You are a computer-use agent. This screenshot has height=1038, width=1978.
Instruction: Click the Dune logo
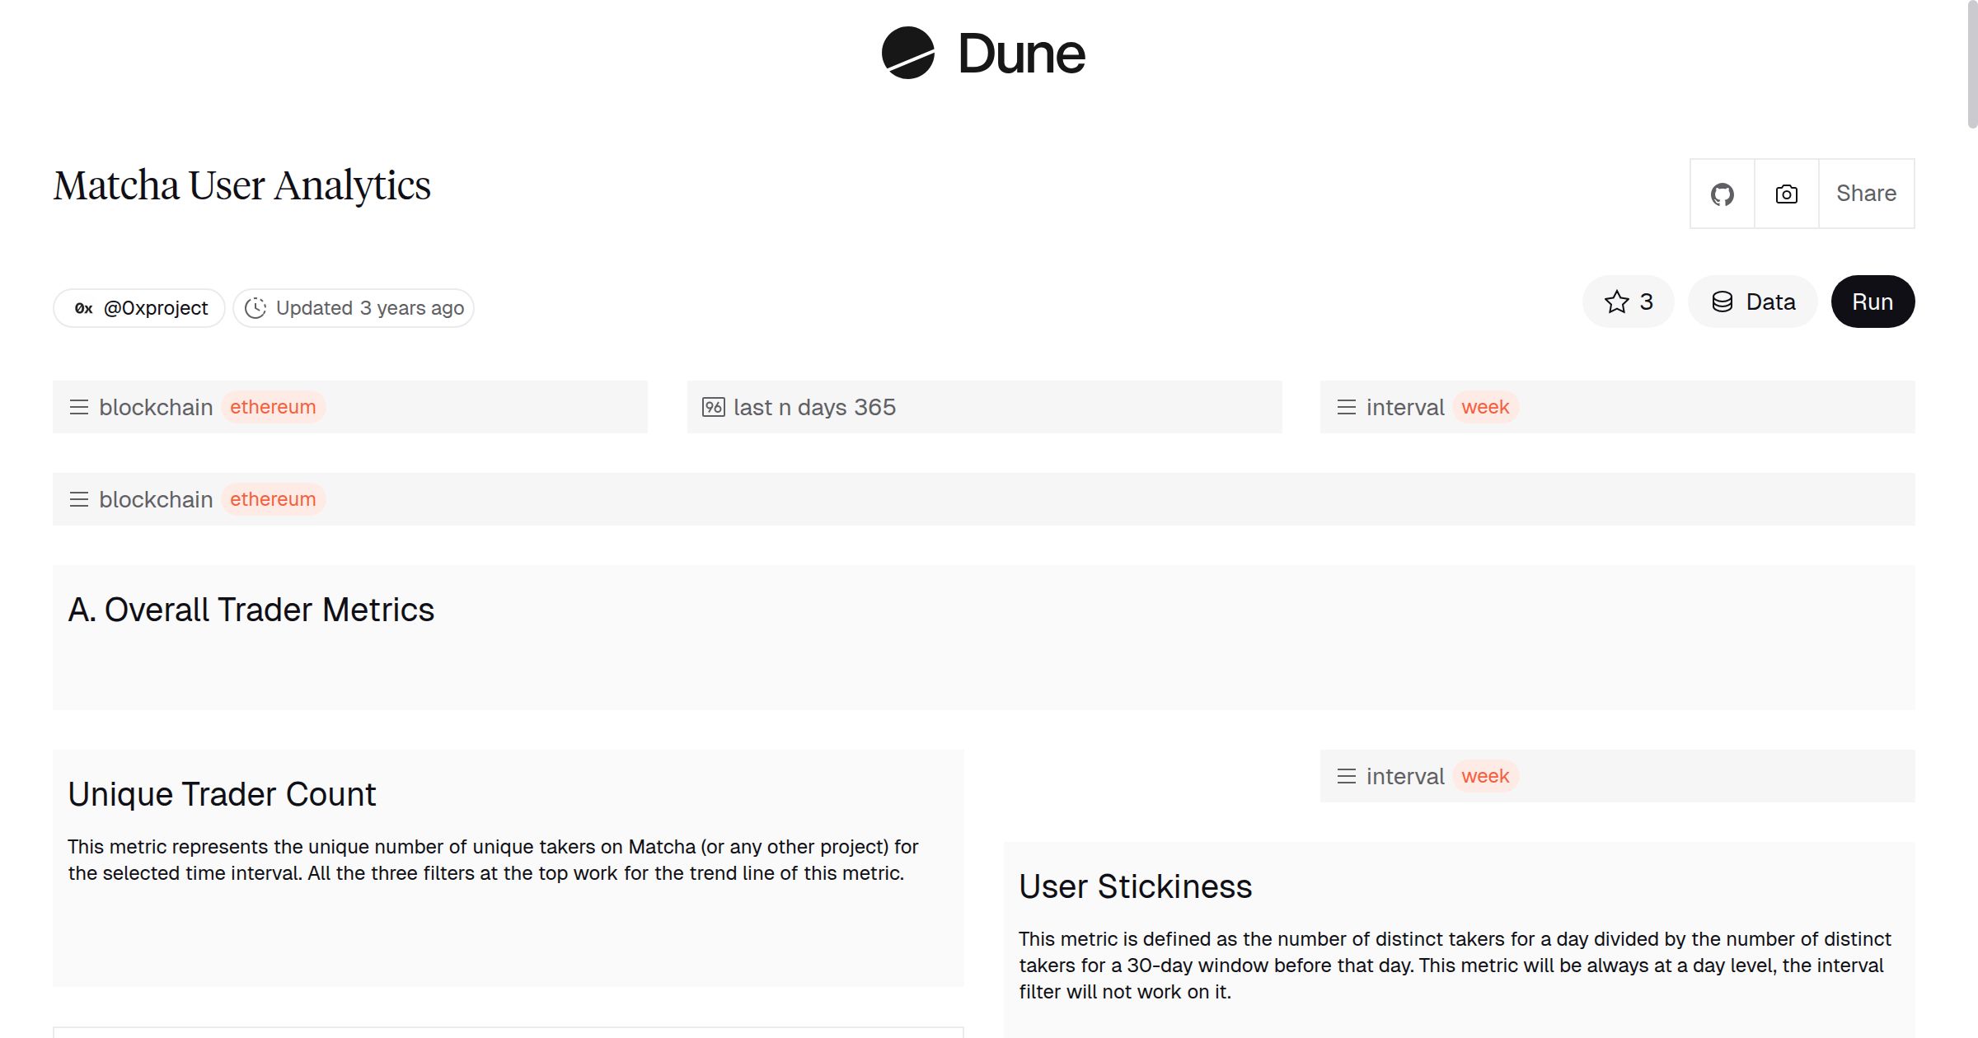(x=981, y=54)
